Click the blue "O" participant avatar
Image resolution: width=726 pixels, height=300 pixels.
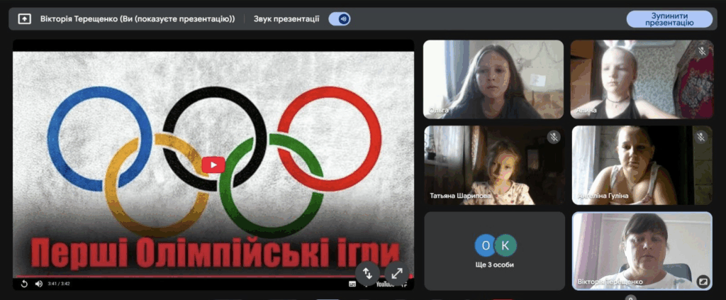pos(485,246)
